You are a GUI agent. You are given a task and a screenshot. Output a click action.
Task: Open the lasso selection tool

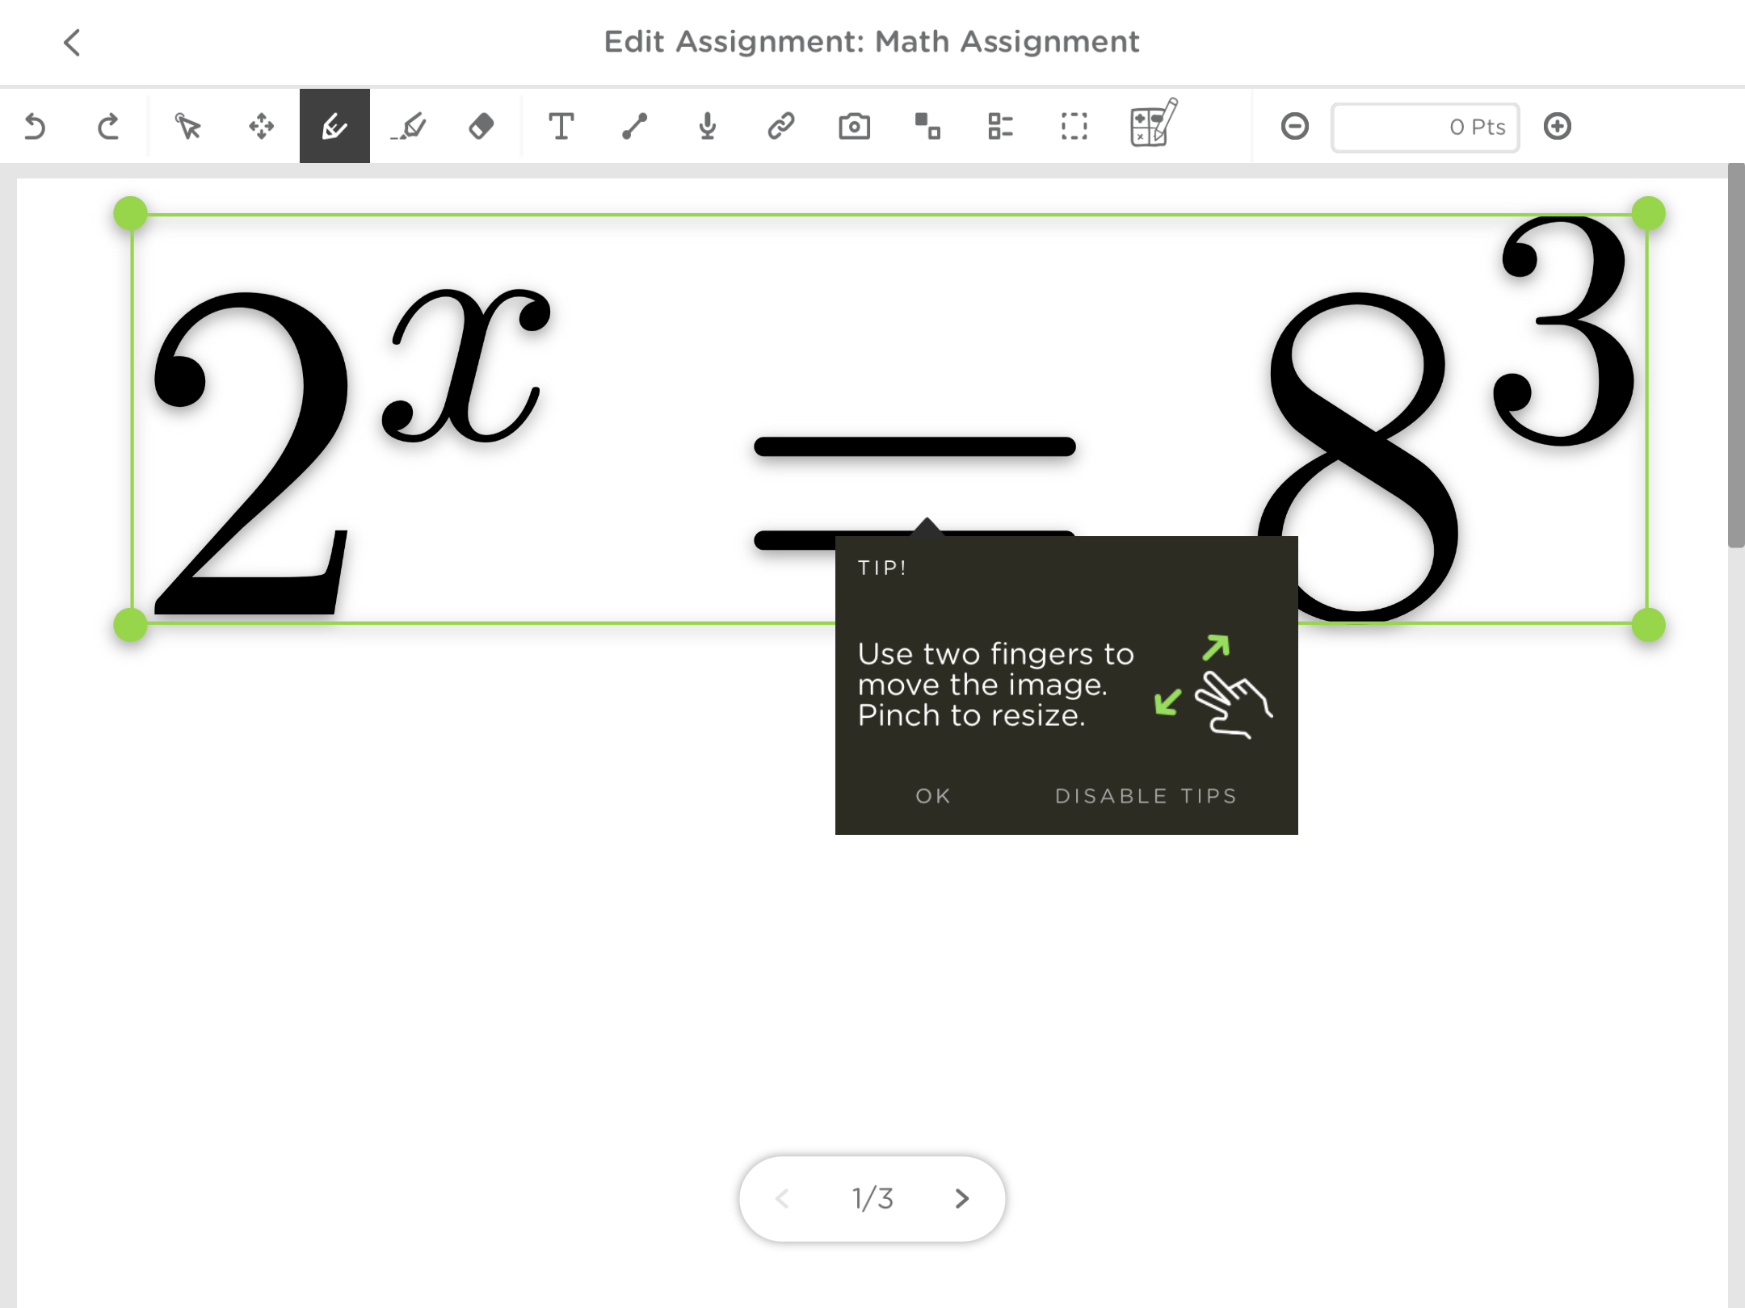point(1073,126)
